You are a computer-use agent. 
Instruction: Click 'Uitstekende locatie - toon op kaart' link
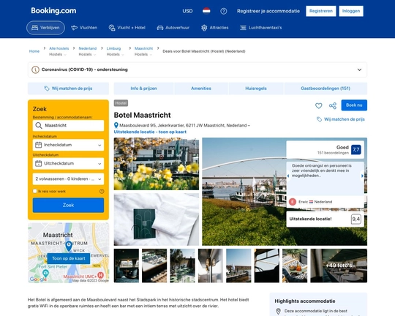click(x=150, y=132)
